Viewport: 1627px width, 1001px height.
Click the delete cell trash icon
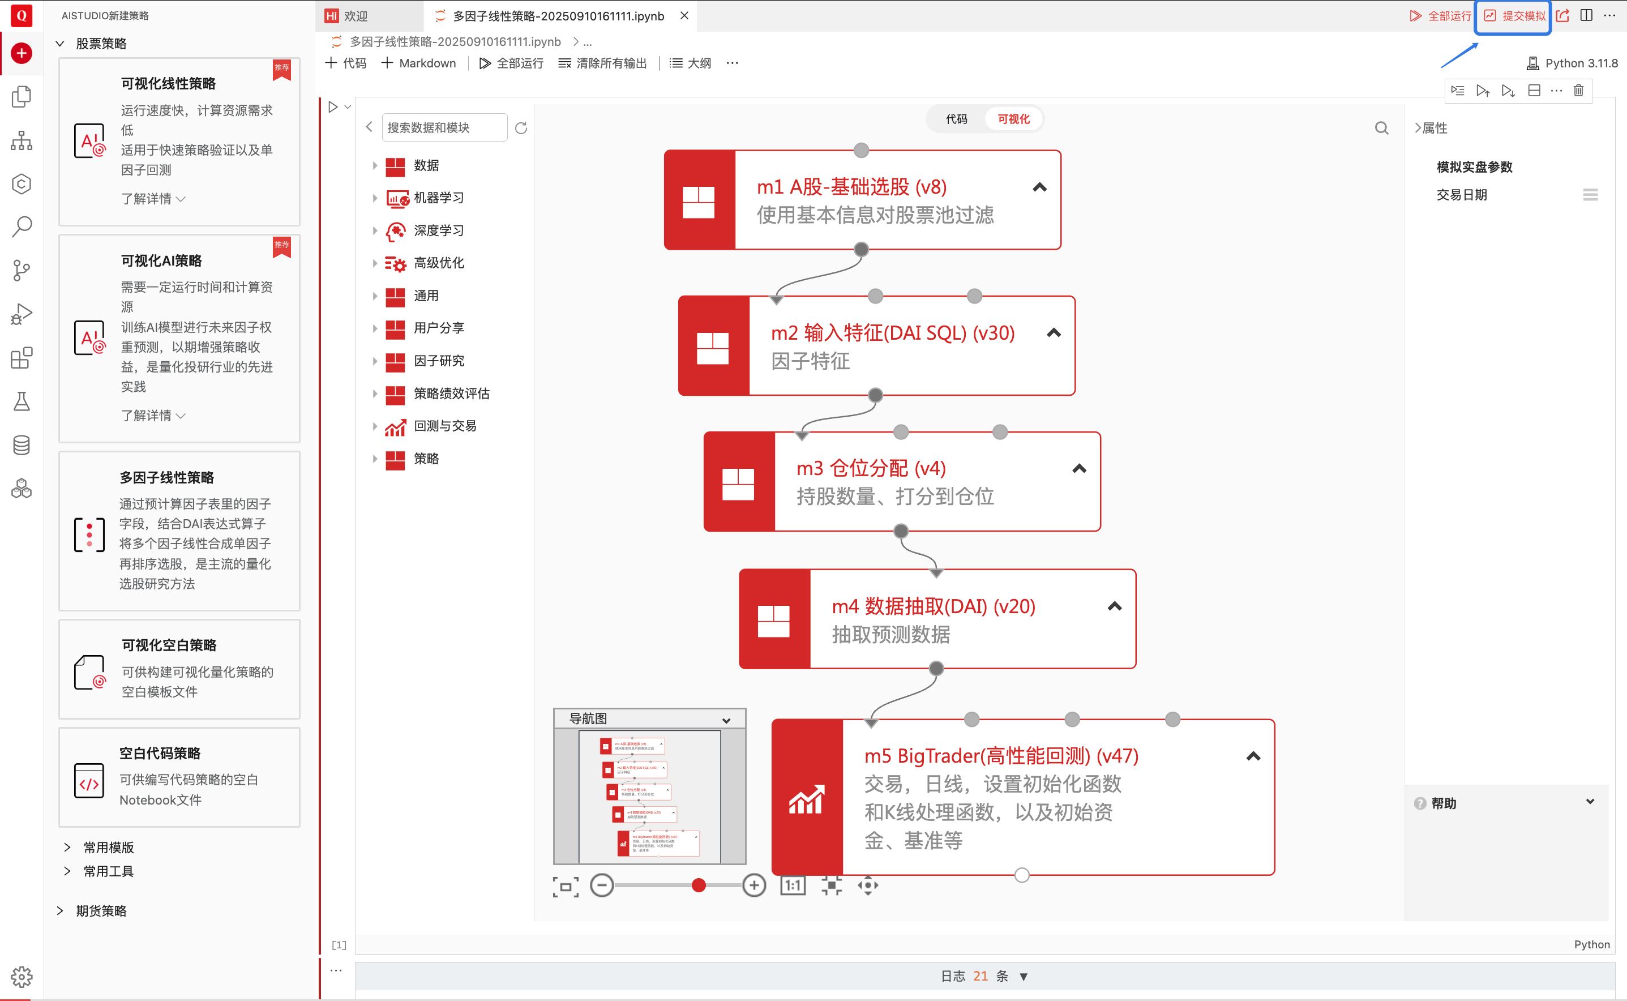click(x=1579, y=91)
